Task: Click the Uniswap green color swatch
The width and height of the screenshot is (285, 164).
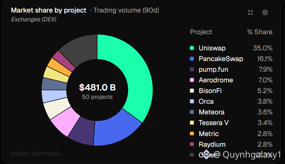Action: pos(192,48)
